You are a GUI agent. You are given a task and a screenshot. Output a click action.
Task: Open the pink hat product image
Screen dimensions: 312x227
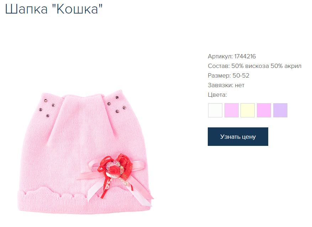point(86,152)
